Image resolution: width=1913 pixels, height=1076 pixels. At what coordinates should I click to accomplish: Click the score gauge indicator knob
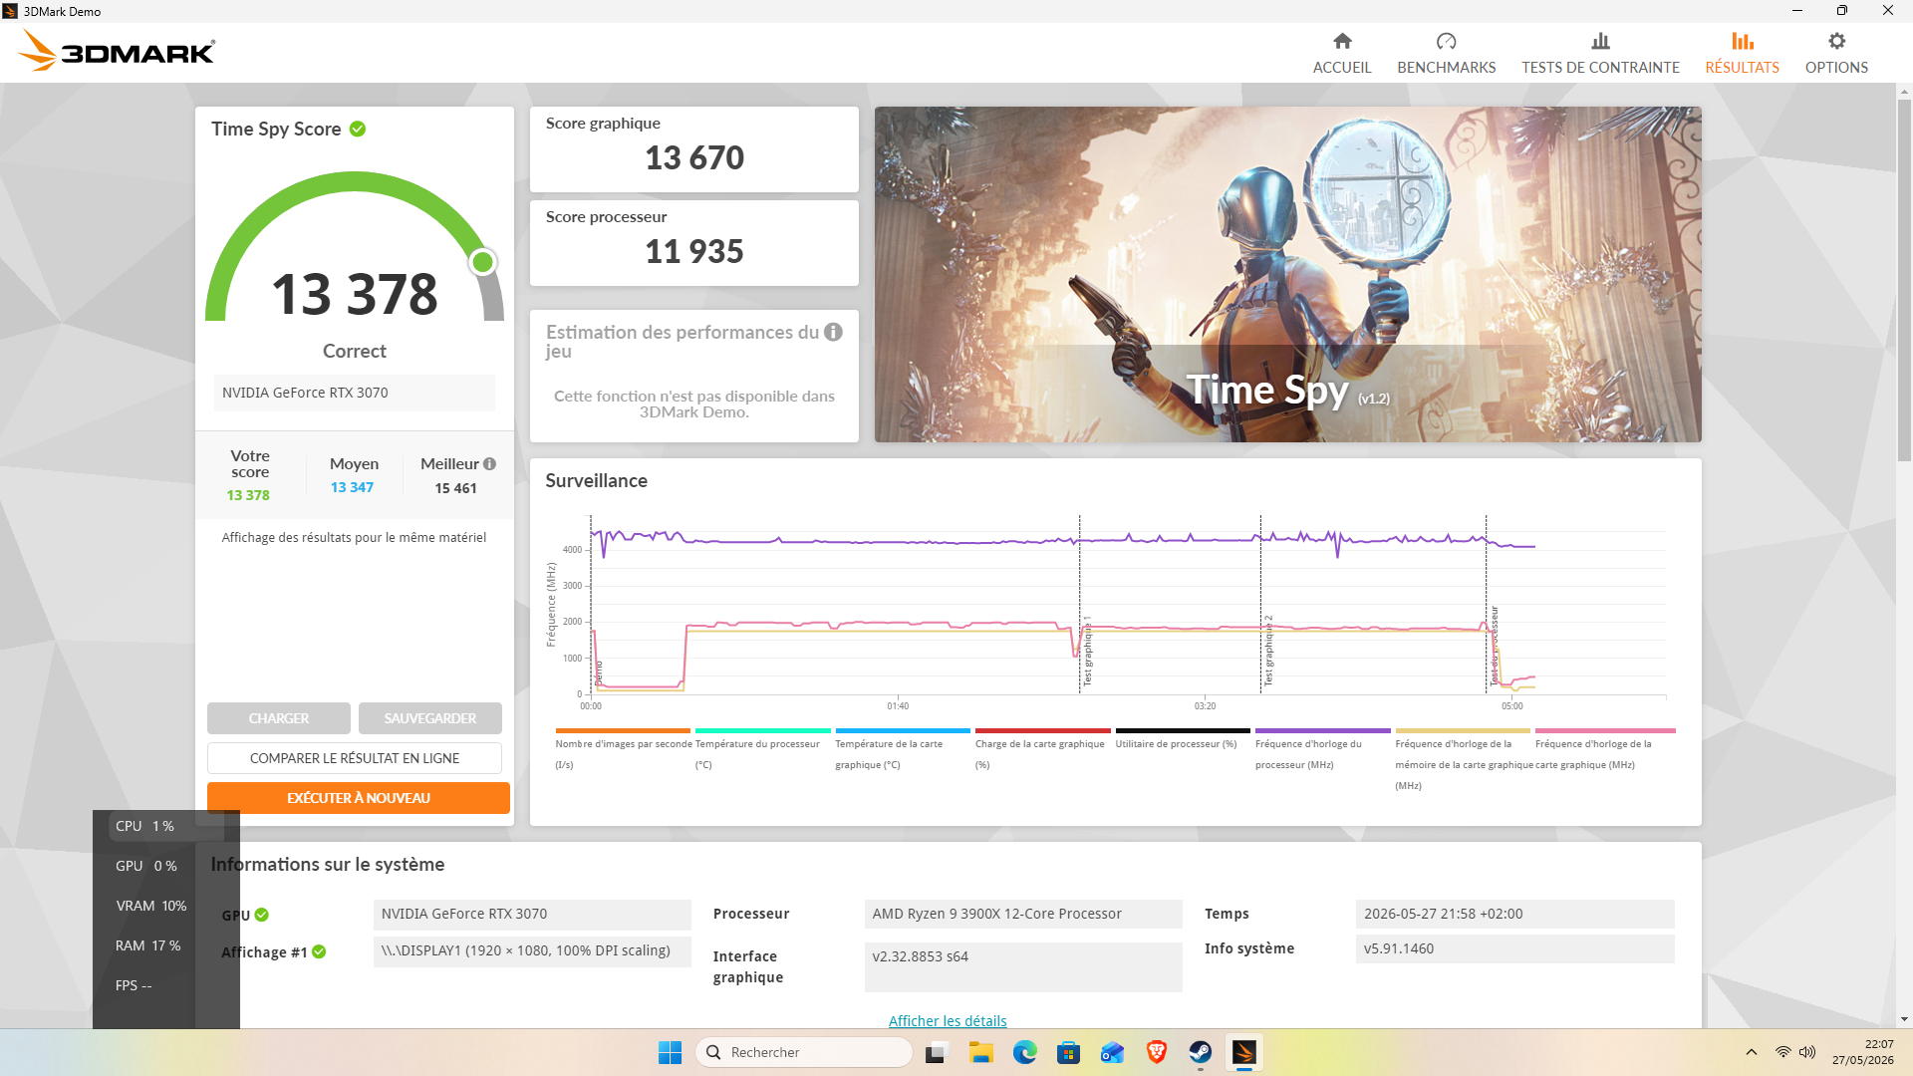pos(483,262)
